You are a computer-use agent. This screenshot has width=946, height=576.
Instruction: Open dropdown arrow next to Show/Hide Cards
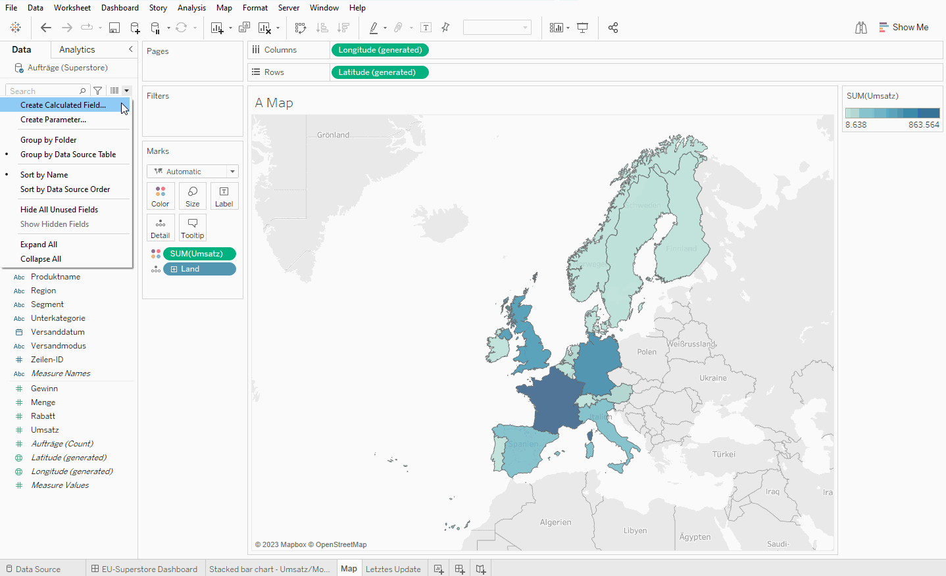[x=568, y=28]
